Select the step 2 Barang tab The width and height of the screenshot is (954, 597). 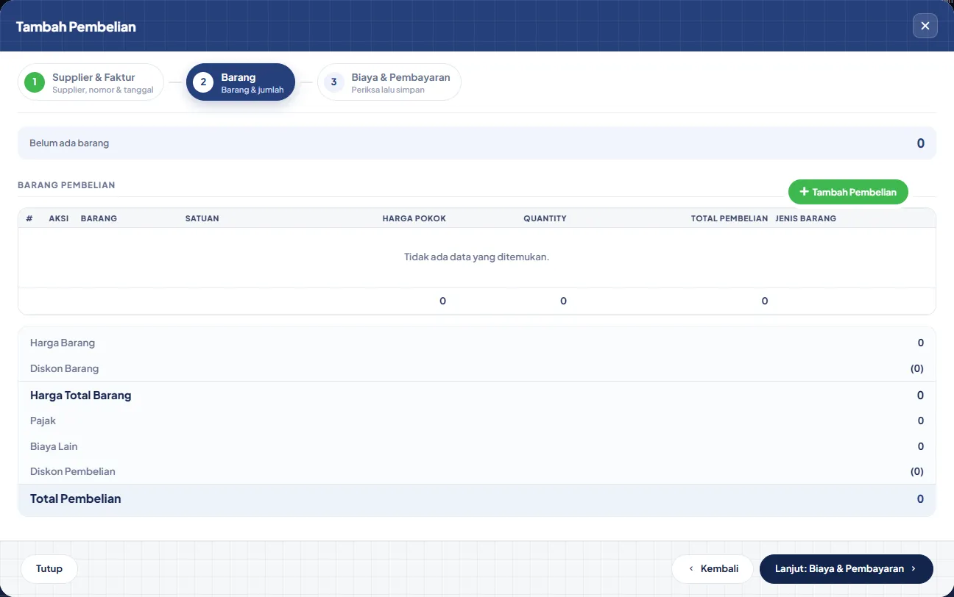[241, 82]
